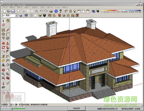Open shadow settings dialog icon

click(x=93, y=11)
